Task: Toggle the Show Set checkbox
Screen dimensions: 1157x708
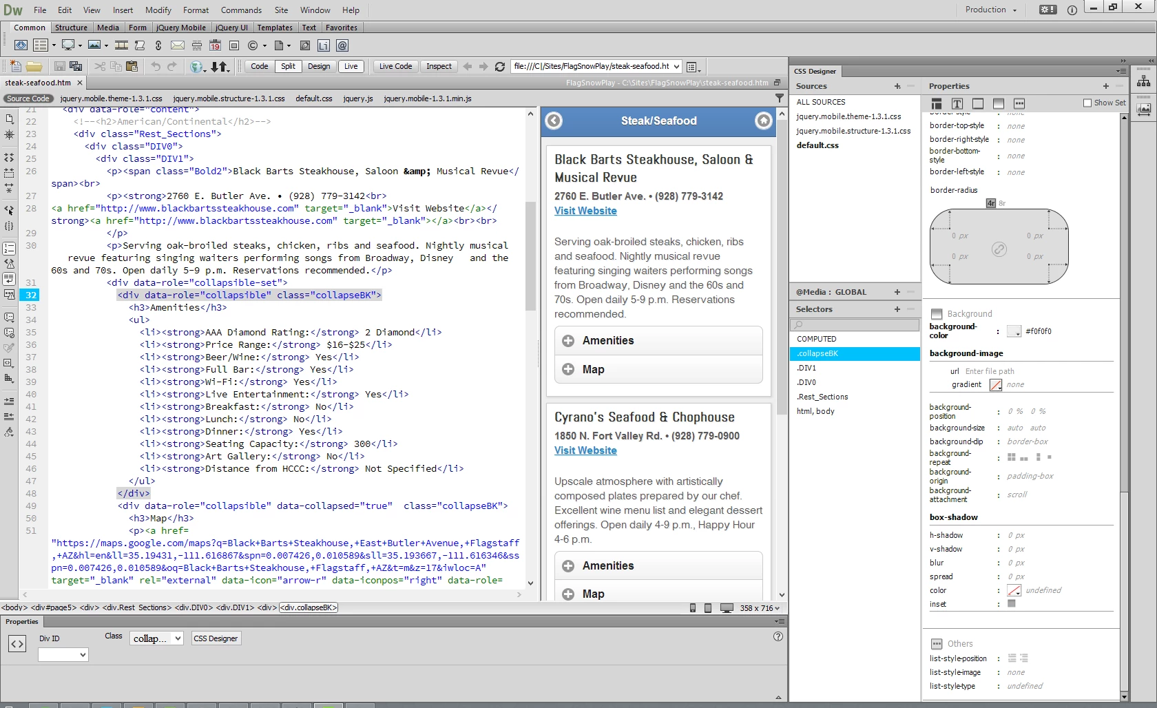Action: [1087, 103]
